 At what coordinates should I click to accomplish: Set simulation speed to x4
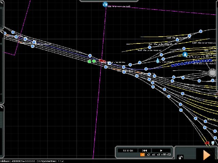pos(153,155)
